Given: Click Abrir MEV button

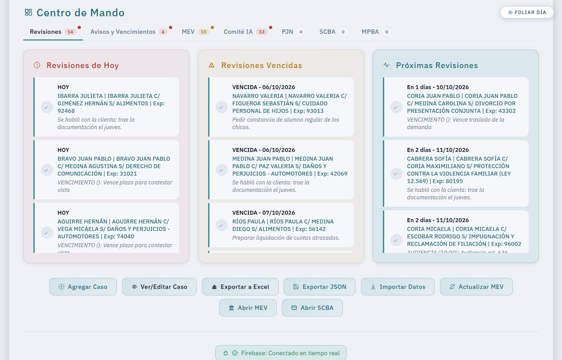Looking at the screenshot, I should [248, 308].
